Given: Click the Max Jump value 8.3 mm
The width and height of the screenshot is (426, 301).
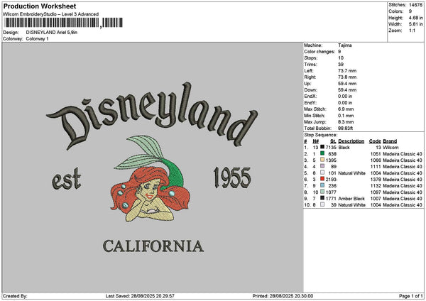Looking at the screenshot, I should click(x=346, y=122).
